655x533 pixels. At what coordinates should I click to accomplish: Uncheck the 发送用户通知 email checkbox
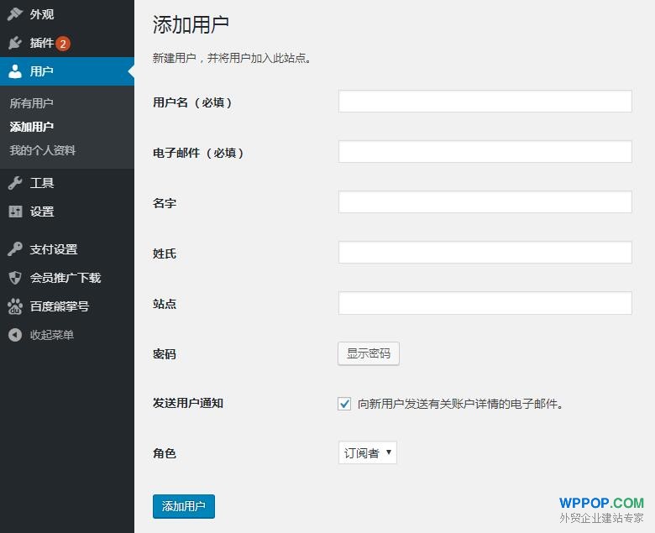pos(344,404)
